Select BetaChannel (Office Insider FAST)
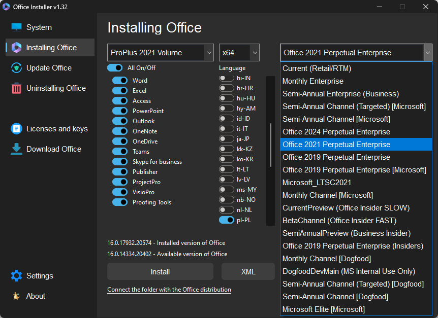 (x=356, y=221)
